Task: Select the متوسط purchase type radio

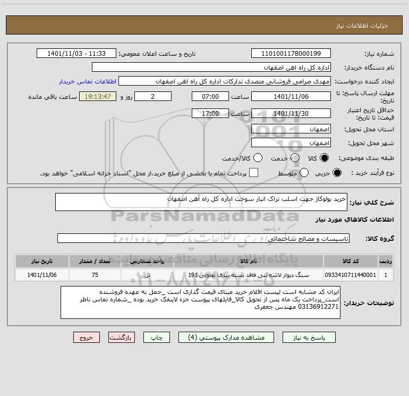Action: [304, 173]
